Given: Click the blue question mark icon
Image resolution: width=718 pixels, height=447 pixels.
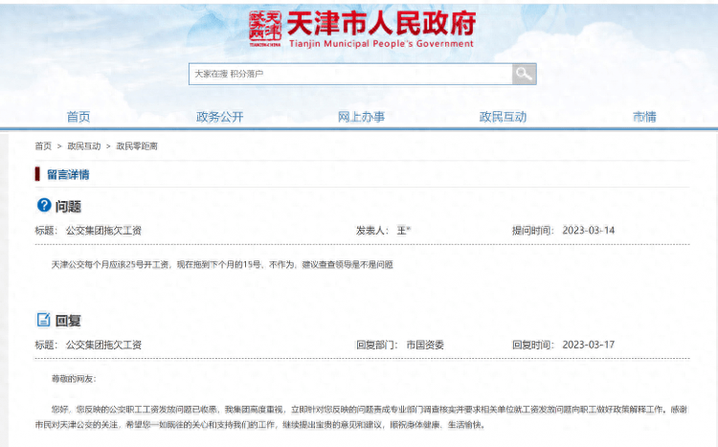Looking at the screenshot, I should pyautogui.click(x=44, y=205).
